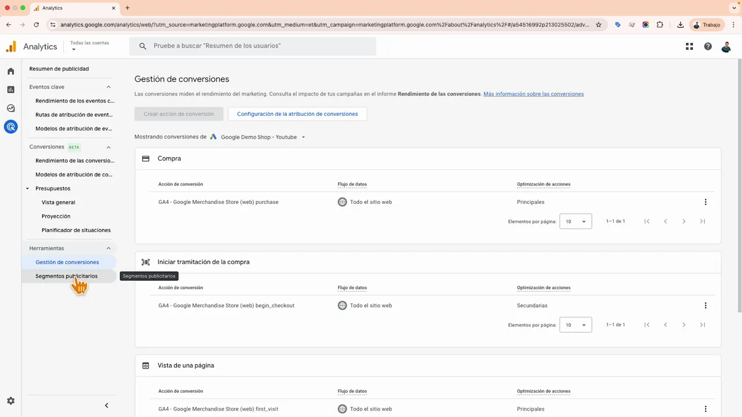Click Optimización de acciones header in Compra
Screen dimensions: 742x417
point(544,184)
